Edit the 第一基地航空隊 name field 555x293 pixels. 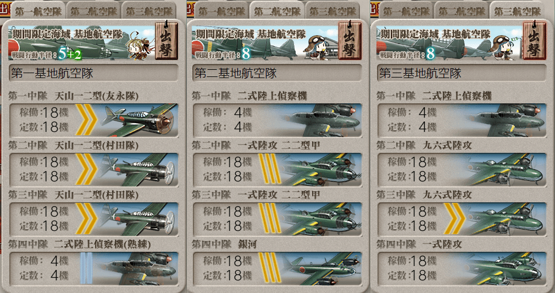[x=93, y=73]
